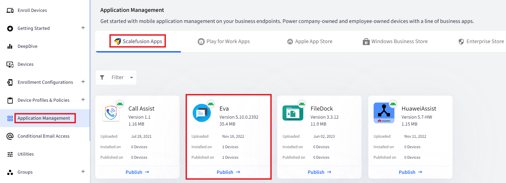Image resolution: width=506 pixels, height=183 pixels.
Task: Go to DeepDive in sidebar
Action: tap(27, 46)
